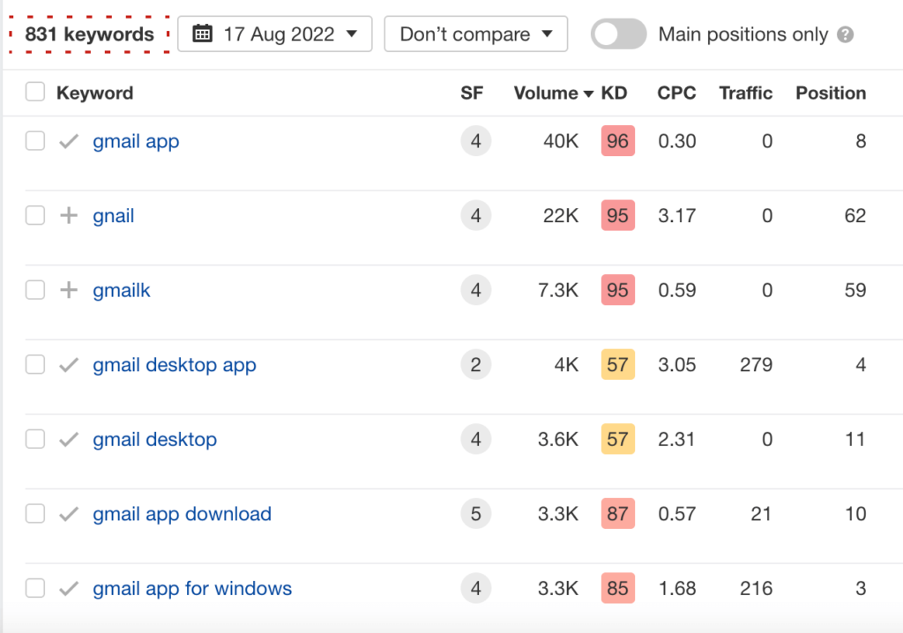Viewport: 903px width, 633px height.
Task: Tick the checkbox for gmail desktop row
Action: coord(35,439)
